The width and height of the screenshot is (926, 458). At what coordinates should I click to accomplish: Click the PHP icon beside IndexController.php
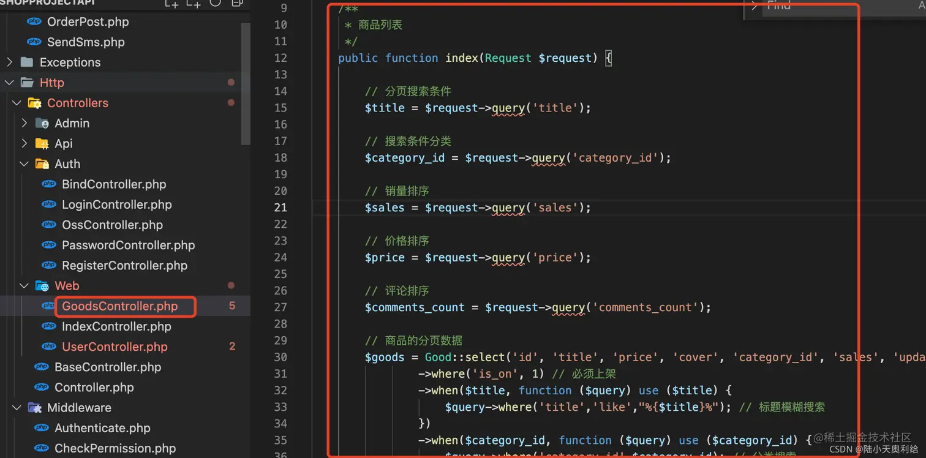49,326
